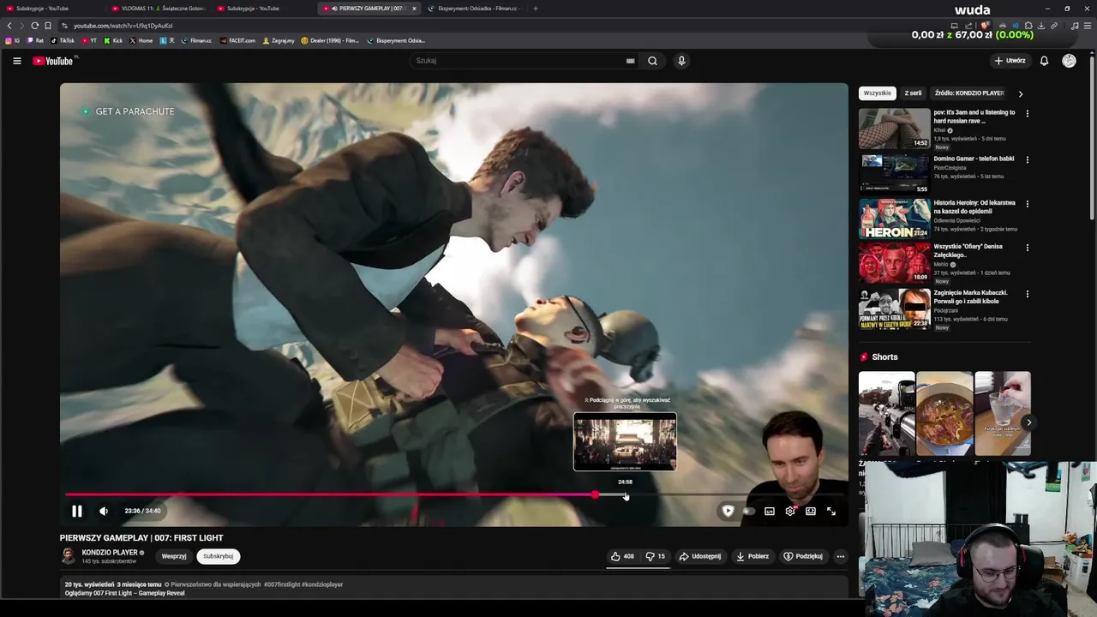Viewport: 1097px width, 617px height.
Task: Reload the page in the browser
Action: coord(34,26)
